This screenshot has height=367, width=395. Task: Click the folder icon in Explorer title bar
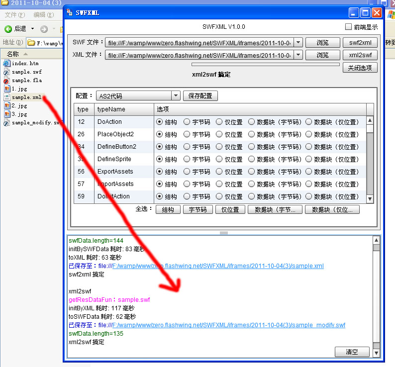point(4,3)
